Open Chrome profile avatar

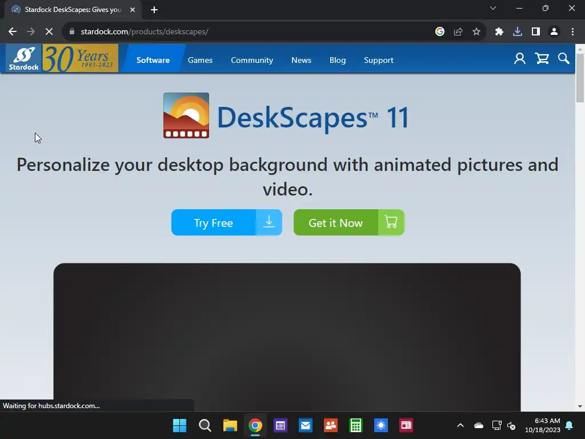click(x=554, y=32)
